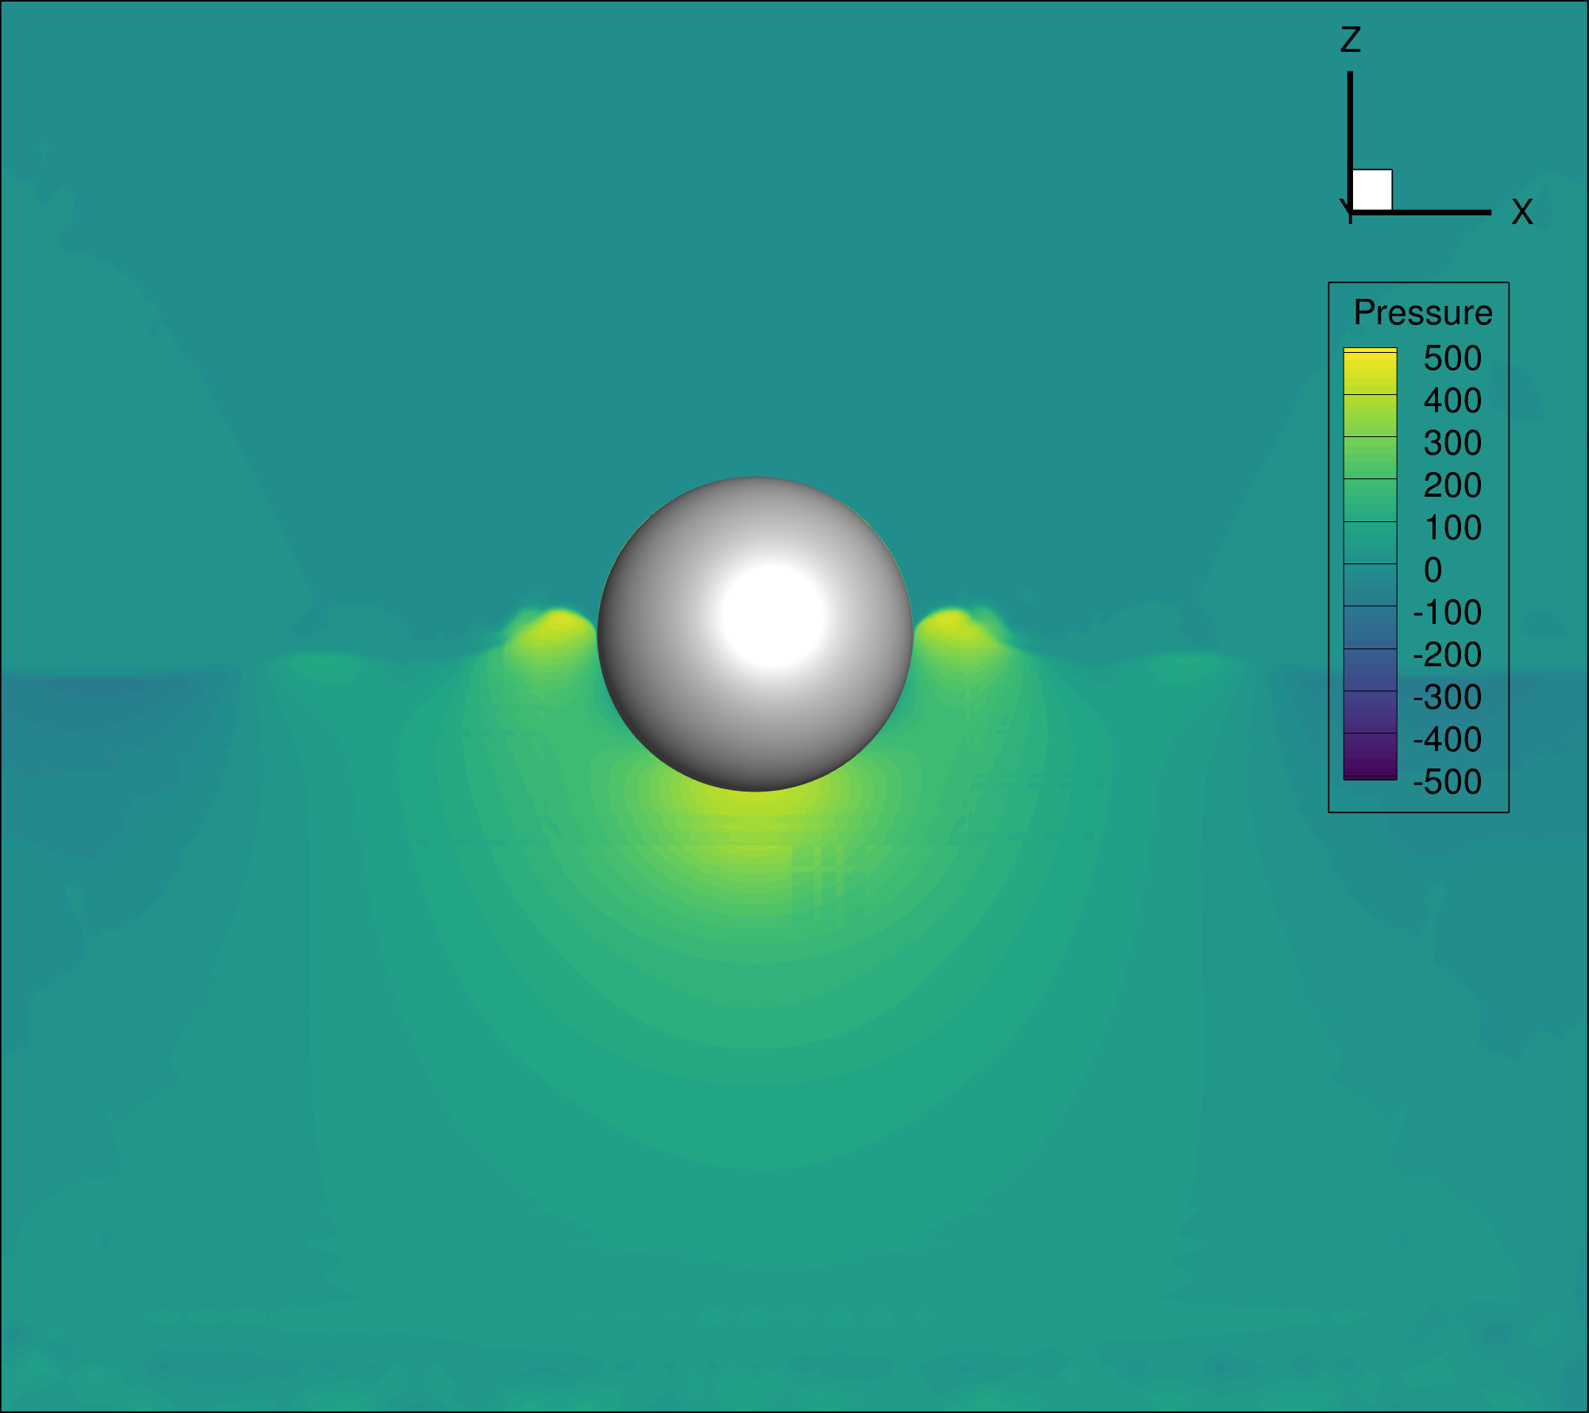The height and width of the screenshot is (1413, 1589).
Task: Click the yellow high-pressure spot left of sphere
Action: (x=560, y=622)
